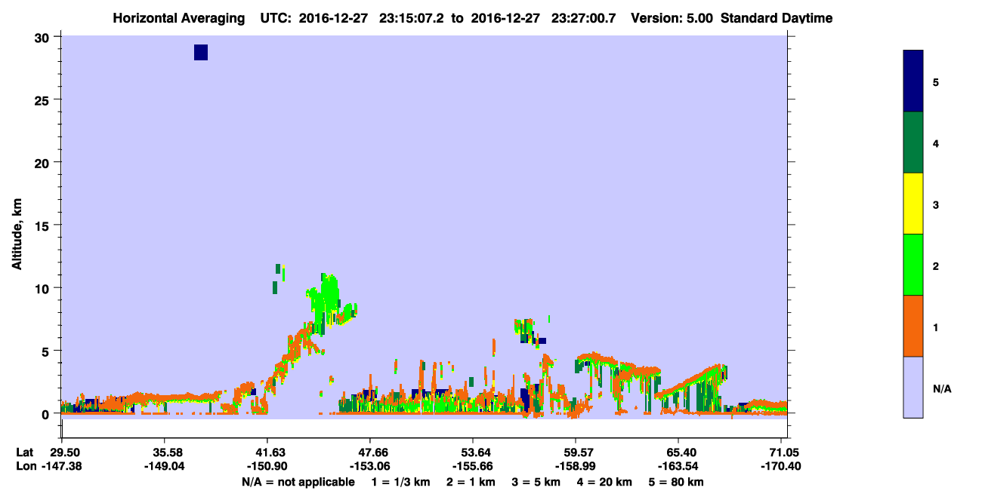Click latitude value 71.05

click(786, 452)
